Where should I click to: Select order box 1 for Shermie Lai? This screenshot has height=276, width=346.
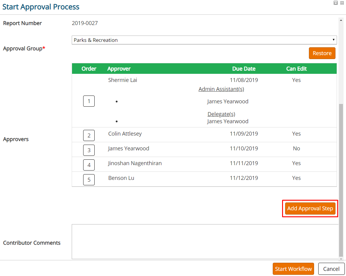pyautogui.click(x=89, y=101)
